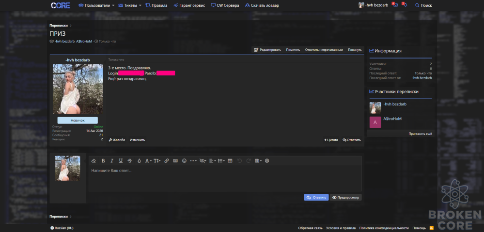Viewport: 484px width, 232px height.
Task: Open the Скачать лоадер menu item
Action: coord(262,5)
